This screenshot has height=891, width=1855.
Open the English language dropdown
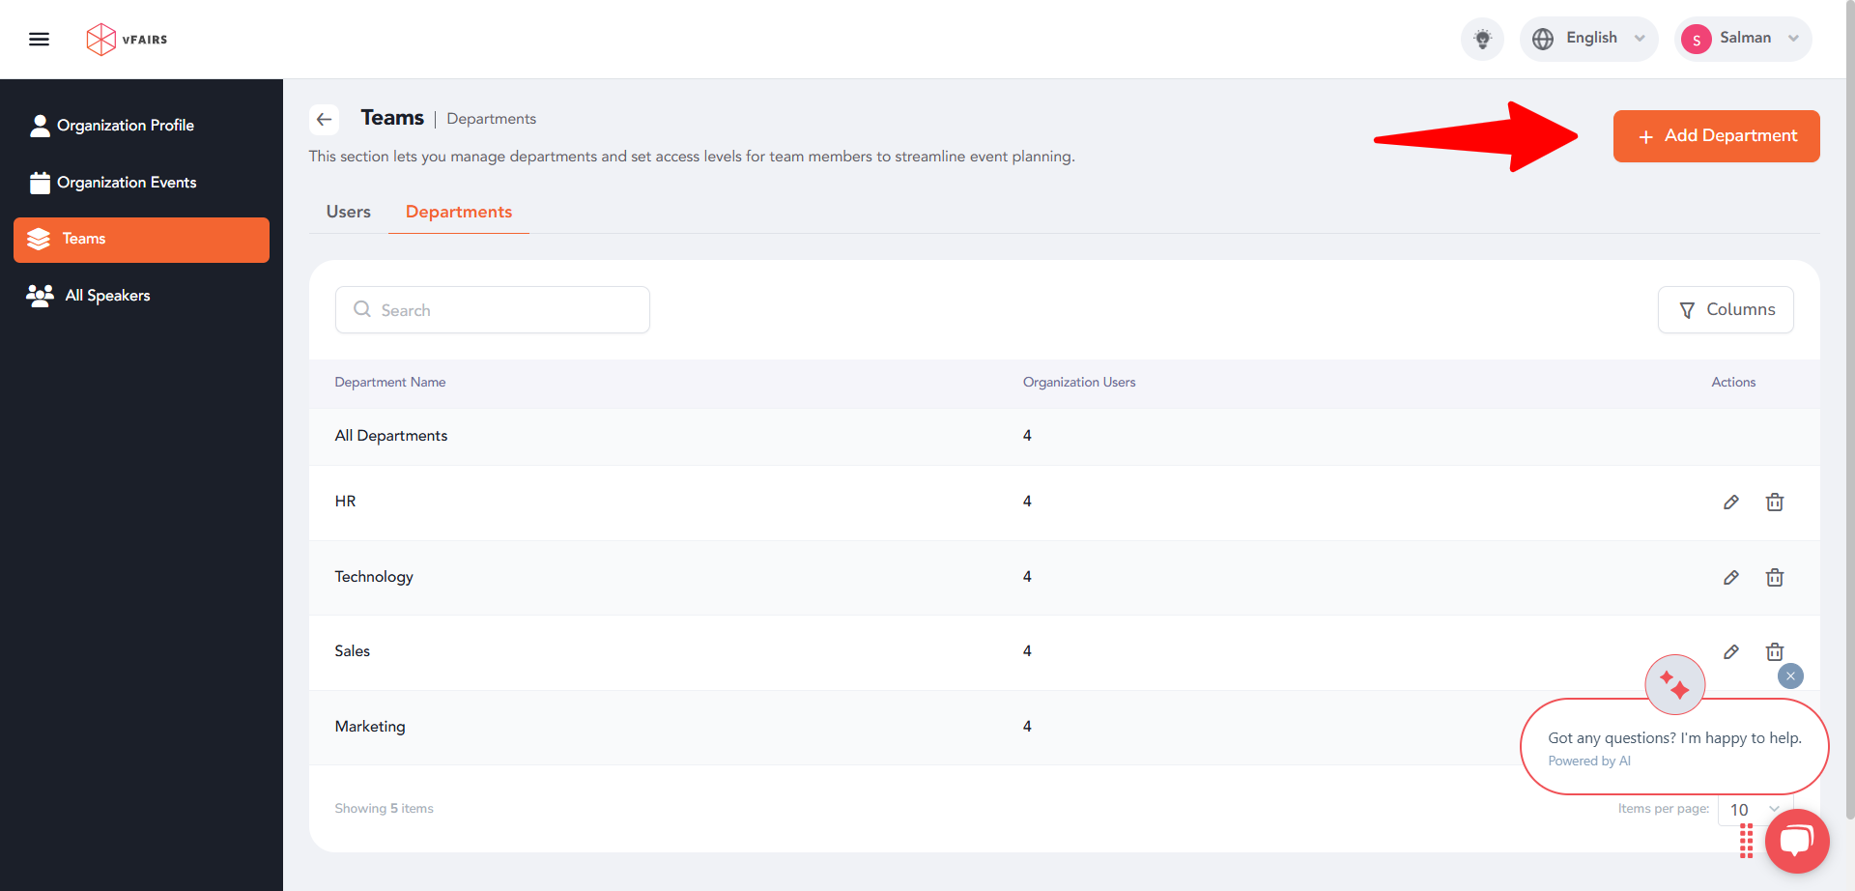point(1588,39)
